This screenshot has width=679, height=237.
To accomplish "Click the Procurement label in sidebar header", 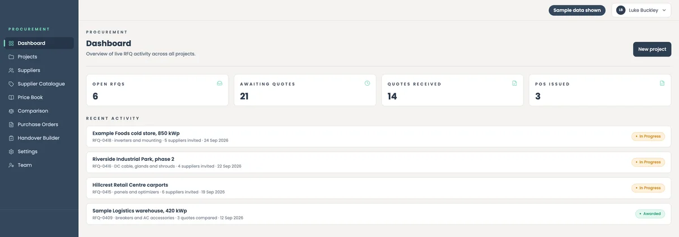I will [x=29, y=29].
